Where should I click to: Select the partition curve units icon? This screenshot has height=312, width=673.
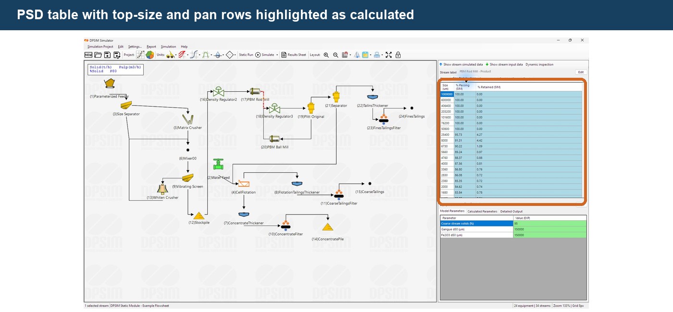coord(195,55)
